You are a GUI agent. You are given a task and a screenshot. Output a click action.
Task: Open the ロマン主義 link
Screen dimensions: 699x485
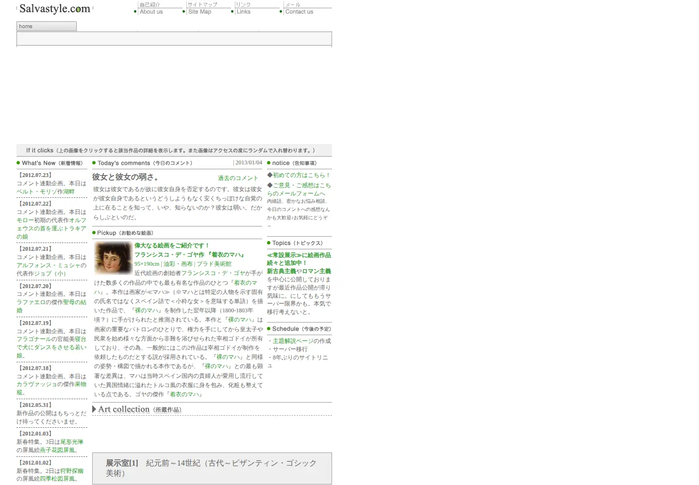pos(316,271)
